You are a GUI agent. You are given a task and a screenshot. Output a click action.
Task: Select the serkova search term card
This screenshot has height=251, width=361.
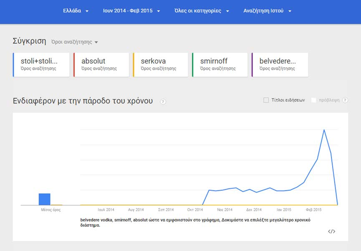(x=161, y=65)
